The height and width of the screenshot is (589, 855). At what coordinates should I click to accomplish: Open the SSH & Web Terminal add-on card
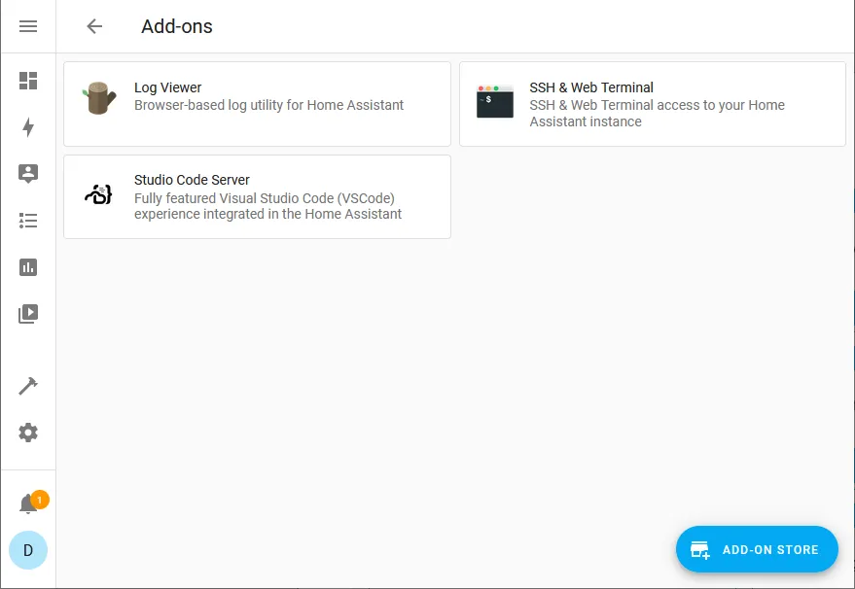(x=652, y=102)
